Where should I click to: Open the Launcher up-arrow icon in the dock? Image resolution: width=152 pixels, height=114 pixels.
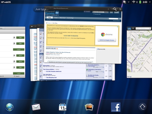coord(142,107)
